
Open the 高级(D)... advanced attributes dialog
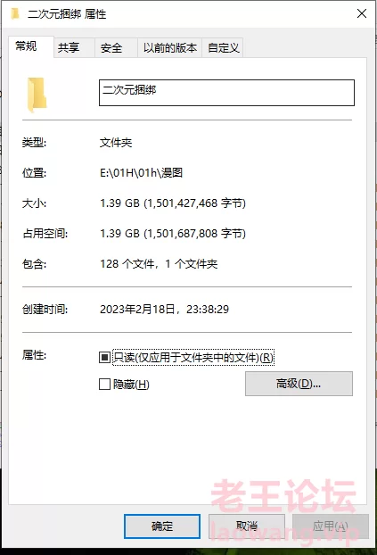tap(299, 384)
